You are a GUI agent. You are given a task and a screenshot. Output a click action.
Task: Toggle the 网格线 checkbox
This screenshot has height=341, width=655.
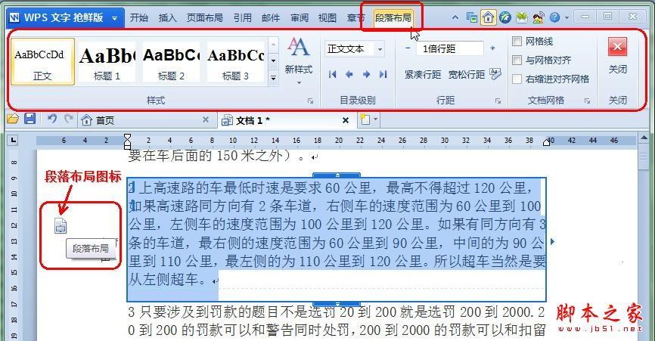click(517, 41)
